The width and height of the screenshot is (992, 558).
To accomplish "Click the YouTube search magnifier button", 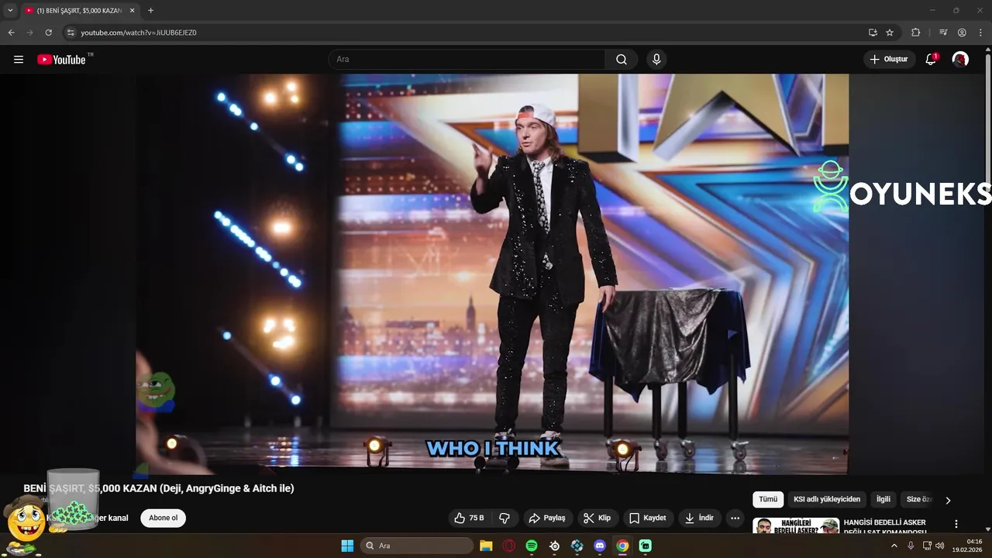I will click(622, 60).
